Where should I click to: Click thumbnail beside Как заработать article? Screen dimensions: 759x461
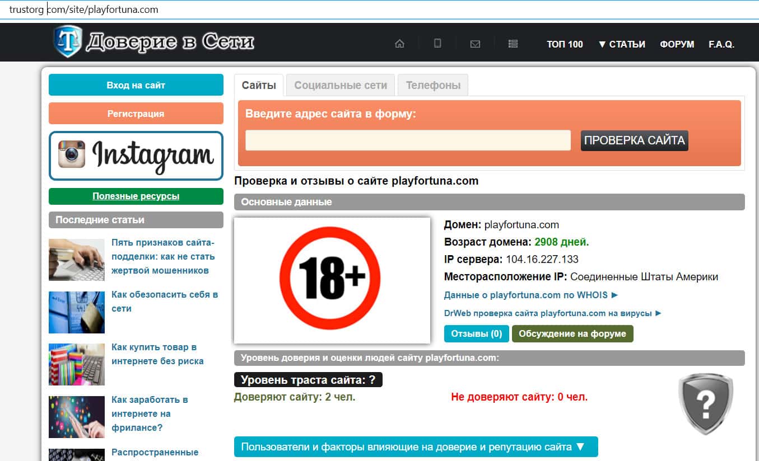pos(77,417)
